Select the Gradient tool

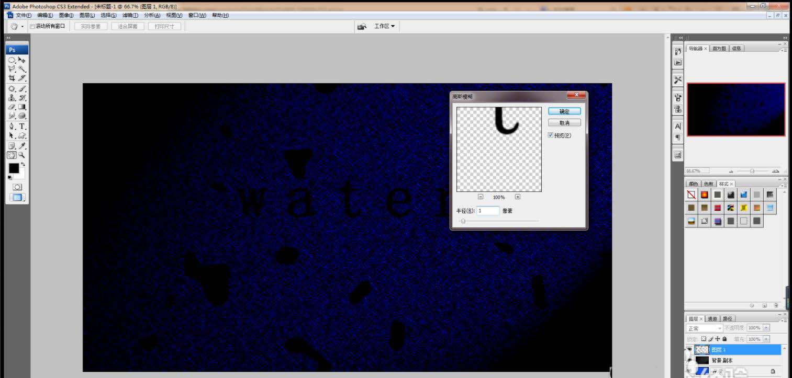(x=22, y=107)
